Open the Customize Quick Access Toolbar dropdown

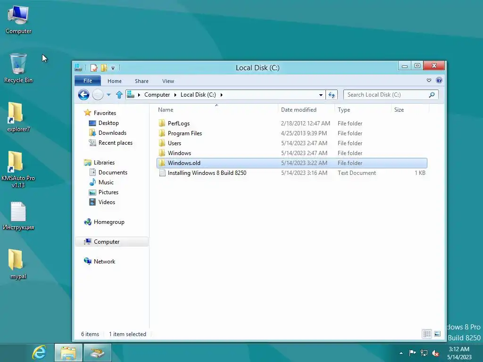tap(113, 68)
